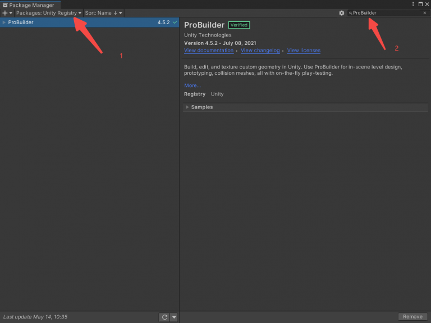Remove the ProBuilder package
431x323 pixels.
tap(412, 317)
